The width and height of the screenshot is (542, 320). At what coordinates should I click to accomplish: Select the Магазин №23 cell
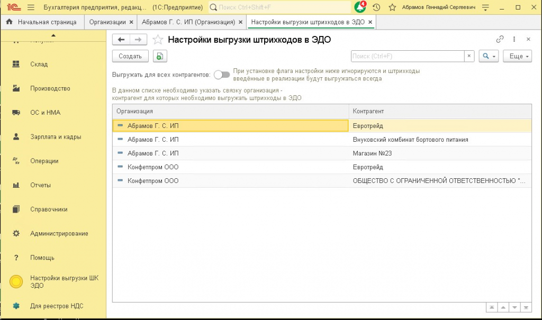(x=440, y=153)
